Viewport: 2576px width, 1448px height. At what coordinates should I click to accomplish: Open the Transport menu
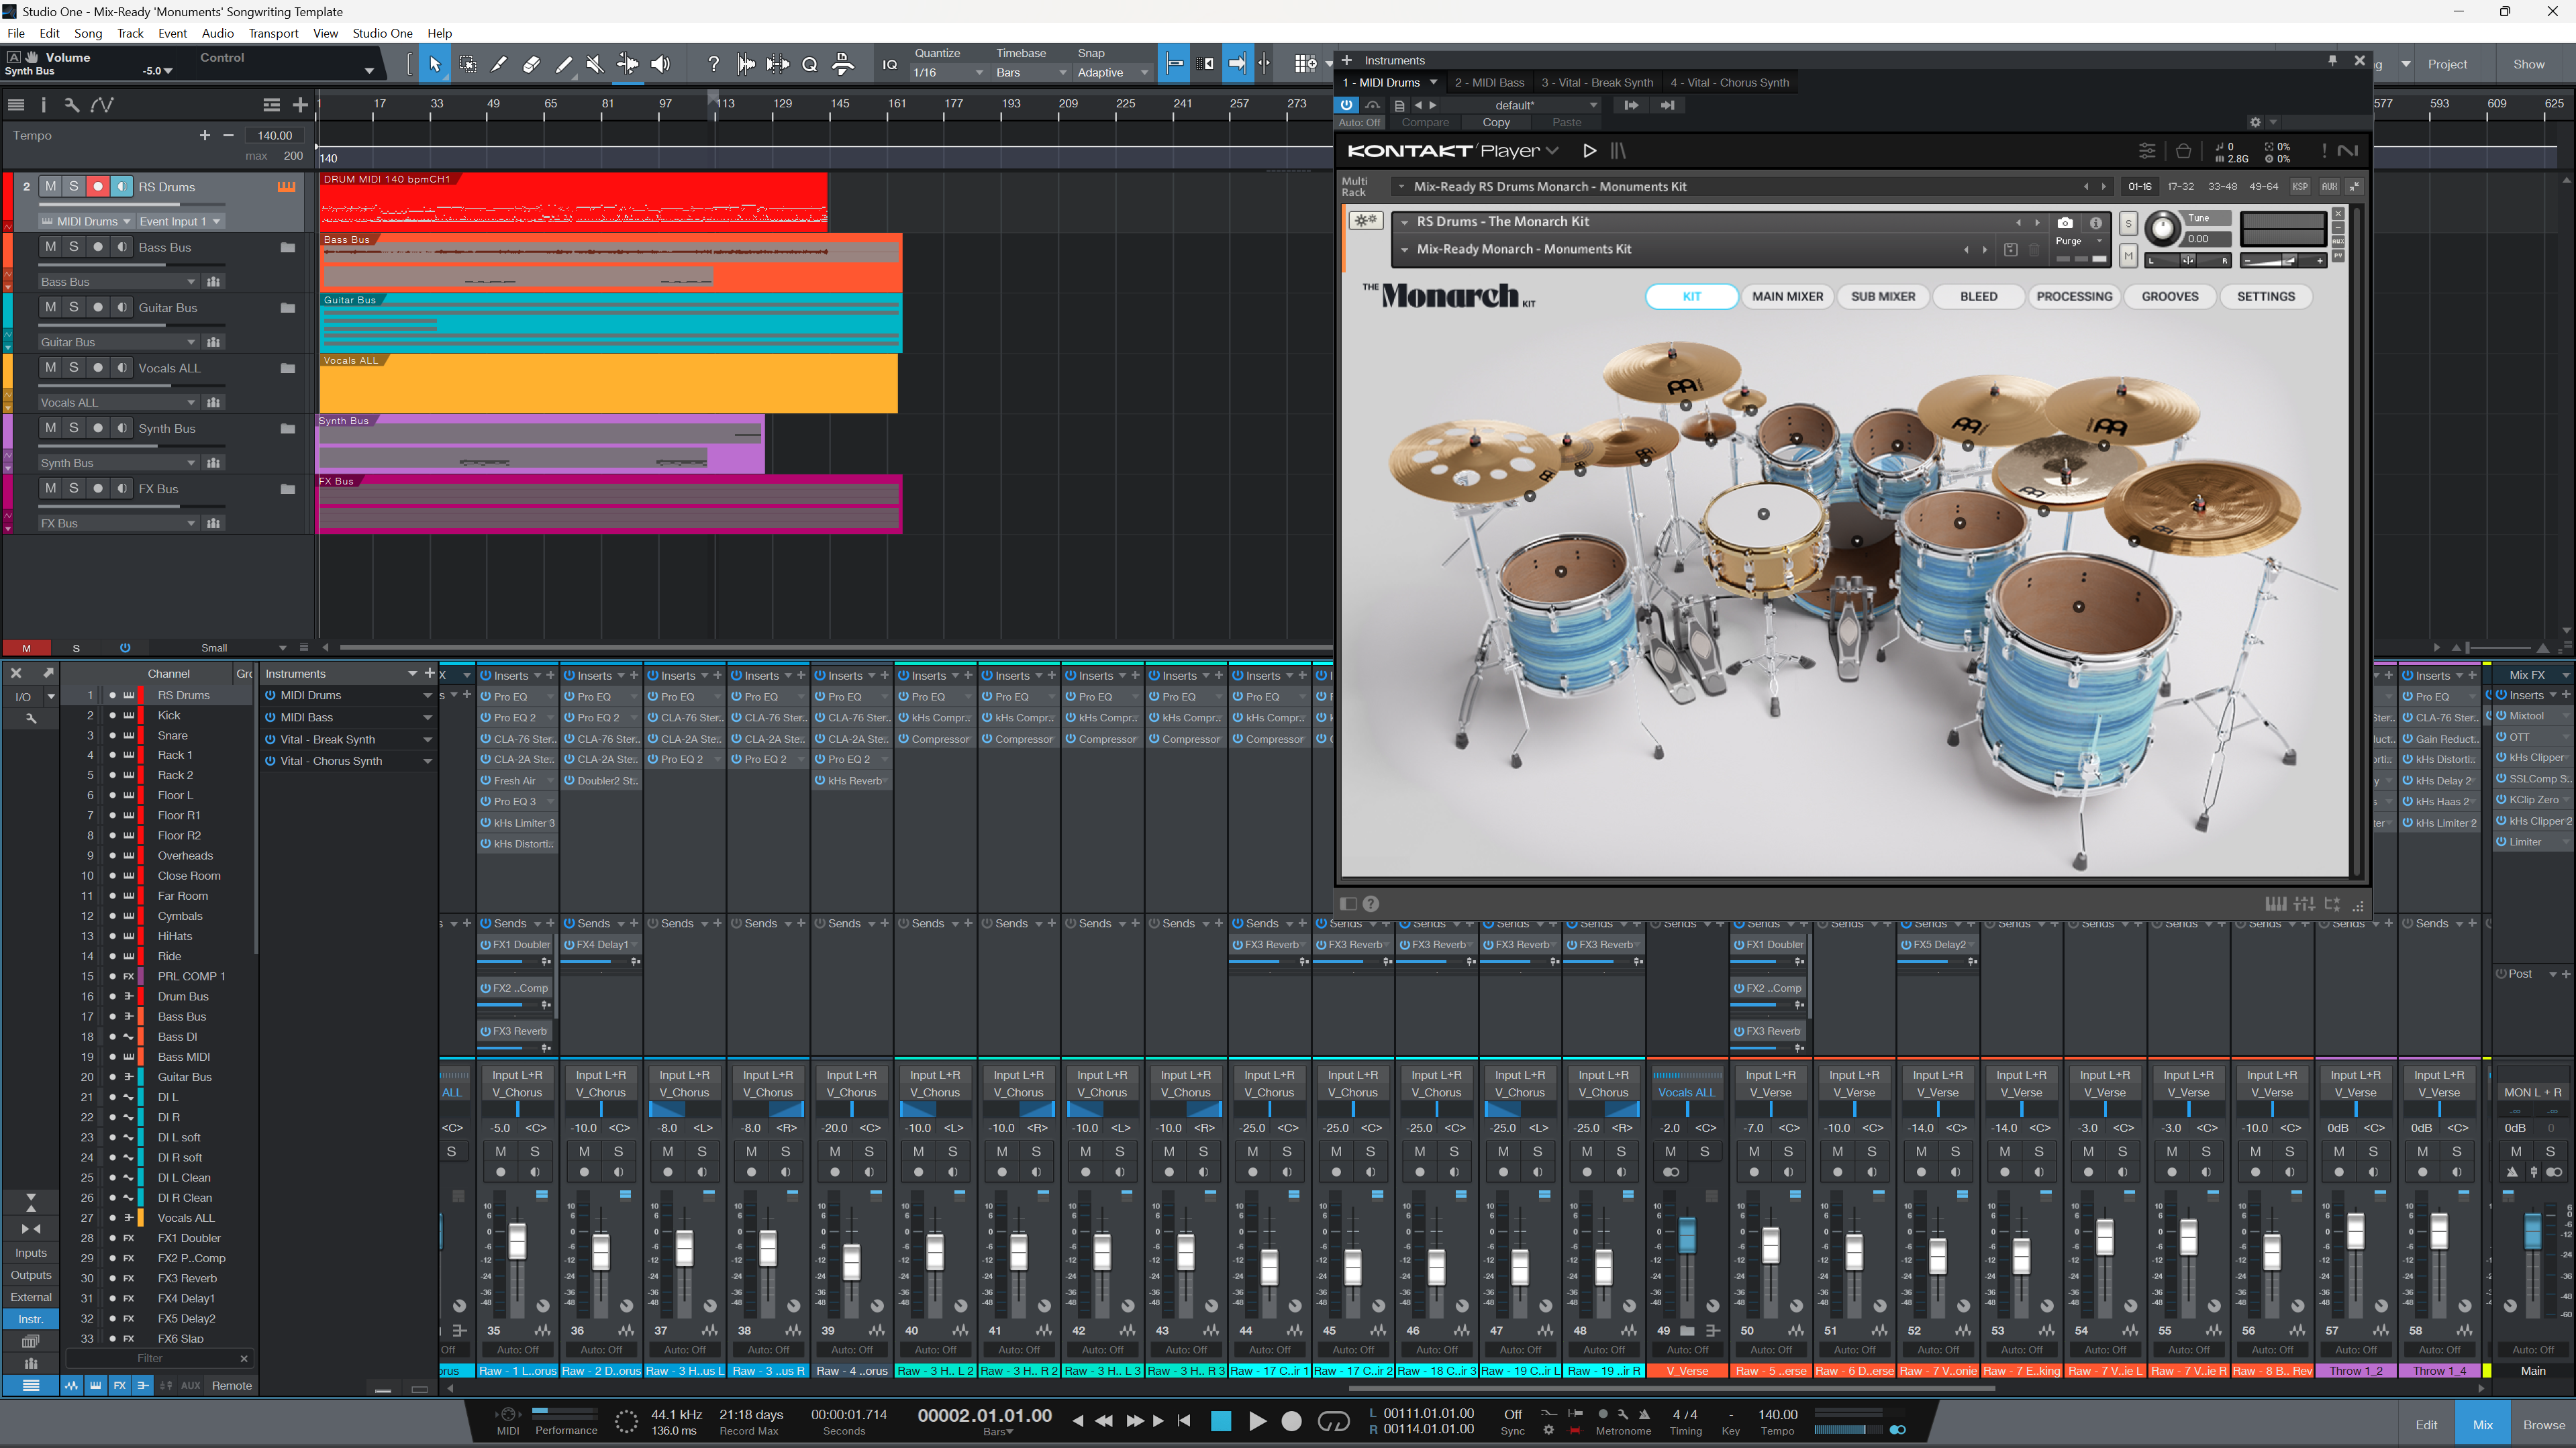pos(273,33)
